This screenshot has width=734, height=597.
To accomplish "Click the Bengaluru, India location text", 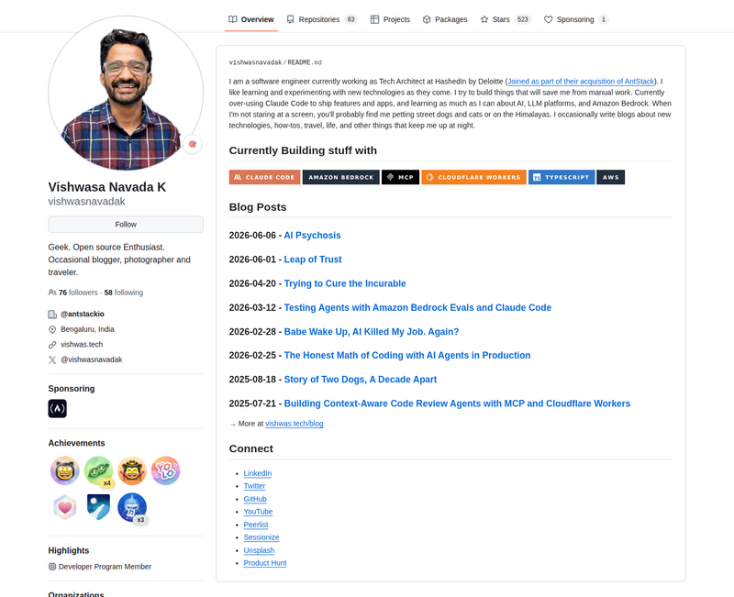I will (x=87, y=329).
